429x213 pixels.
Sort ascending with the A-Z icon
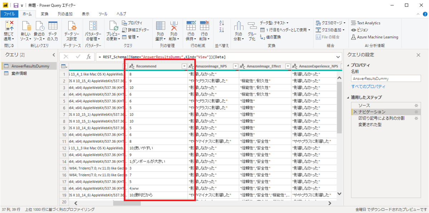(x=221, y=23)
